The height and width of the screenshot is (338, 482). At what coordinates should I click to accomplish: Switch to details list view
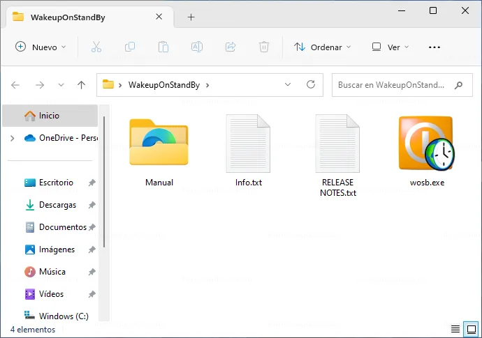click(455, 329)
